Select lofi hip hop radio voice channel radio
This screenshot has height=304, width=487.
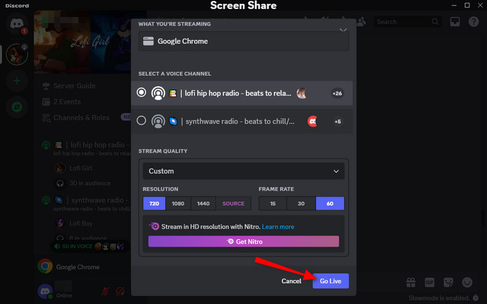tap(141, 92)
